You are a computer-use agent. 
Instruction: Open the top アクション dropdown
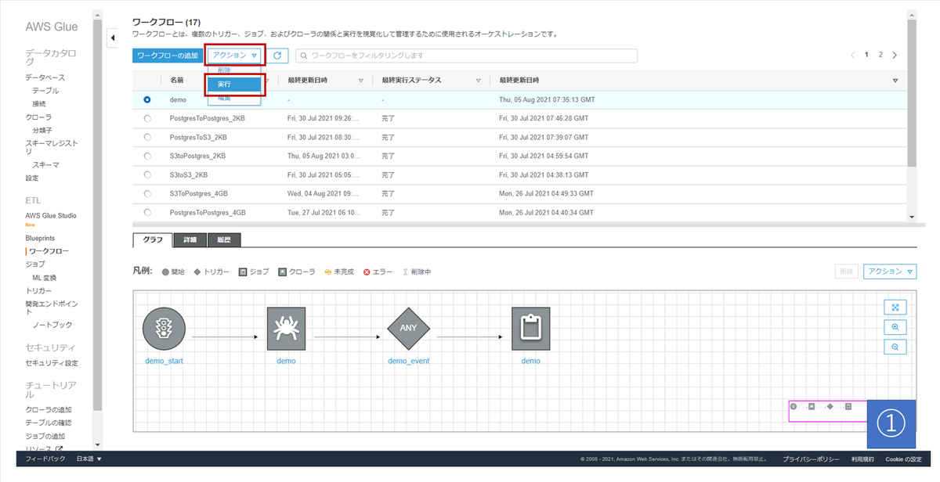pos(235,56)
